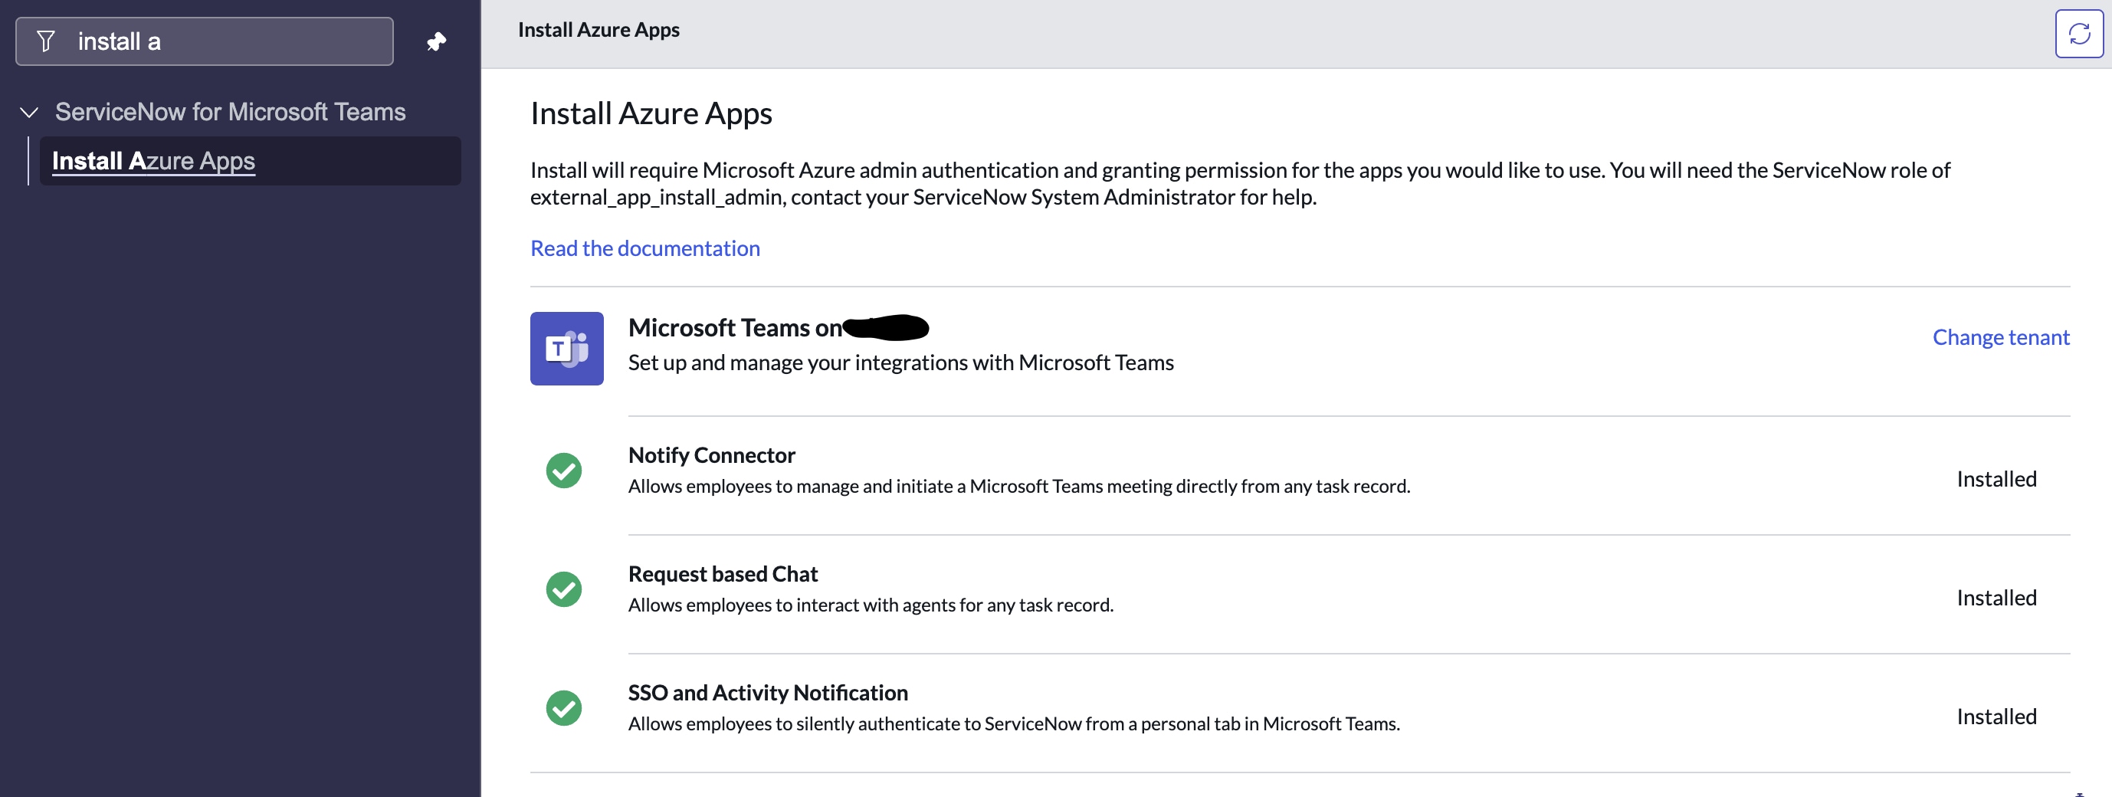Focus the filter navigator input field

tap(204, 41)
